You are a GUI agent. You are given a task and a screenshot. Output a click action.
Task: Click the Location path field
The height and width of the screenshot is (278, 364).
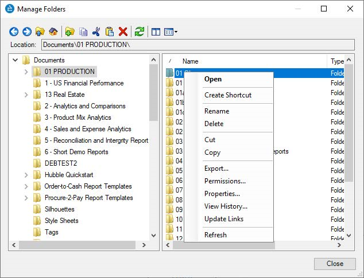(195, 44)
